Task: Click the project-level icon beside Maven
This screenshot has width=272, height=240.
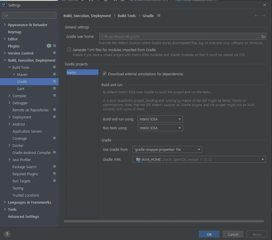Action: [54, 74]
